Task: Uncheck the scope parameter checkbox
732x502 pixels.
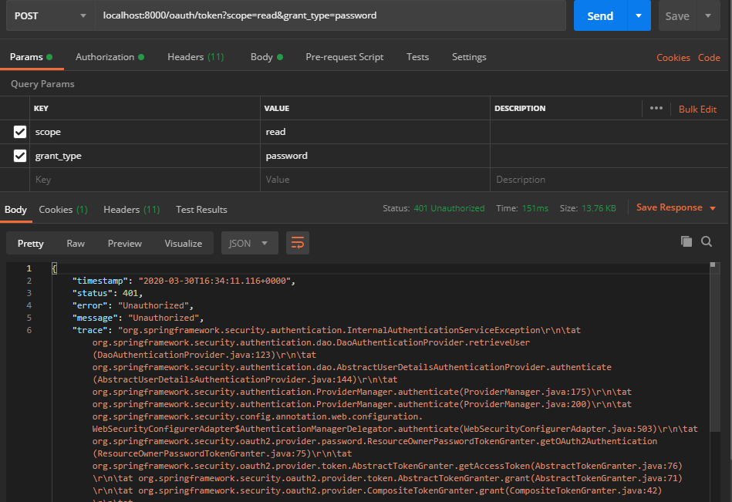Action: (x=19, y=132)
